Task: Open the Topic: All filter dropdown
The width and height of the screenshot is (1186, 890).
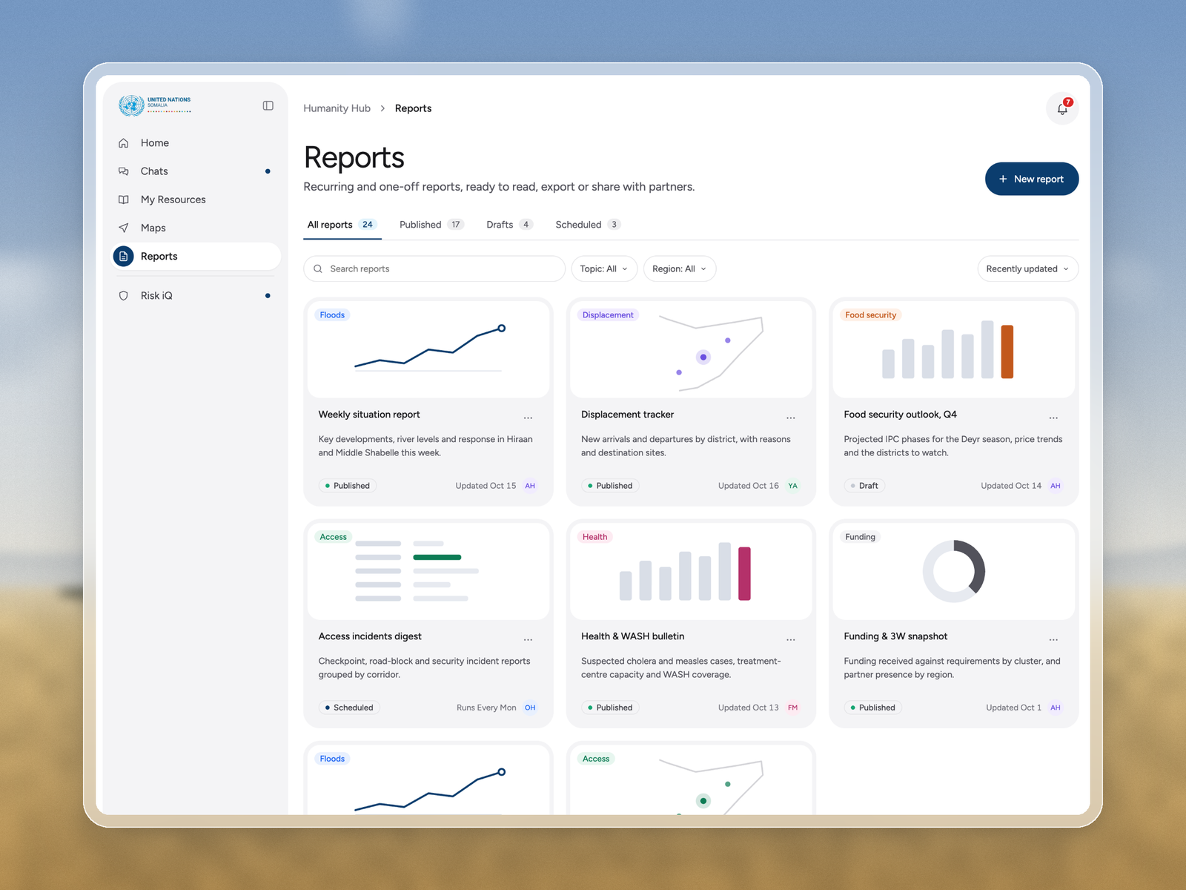Action: click(x=604, y=268)
